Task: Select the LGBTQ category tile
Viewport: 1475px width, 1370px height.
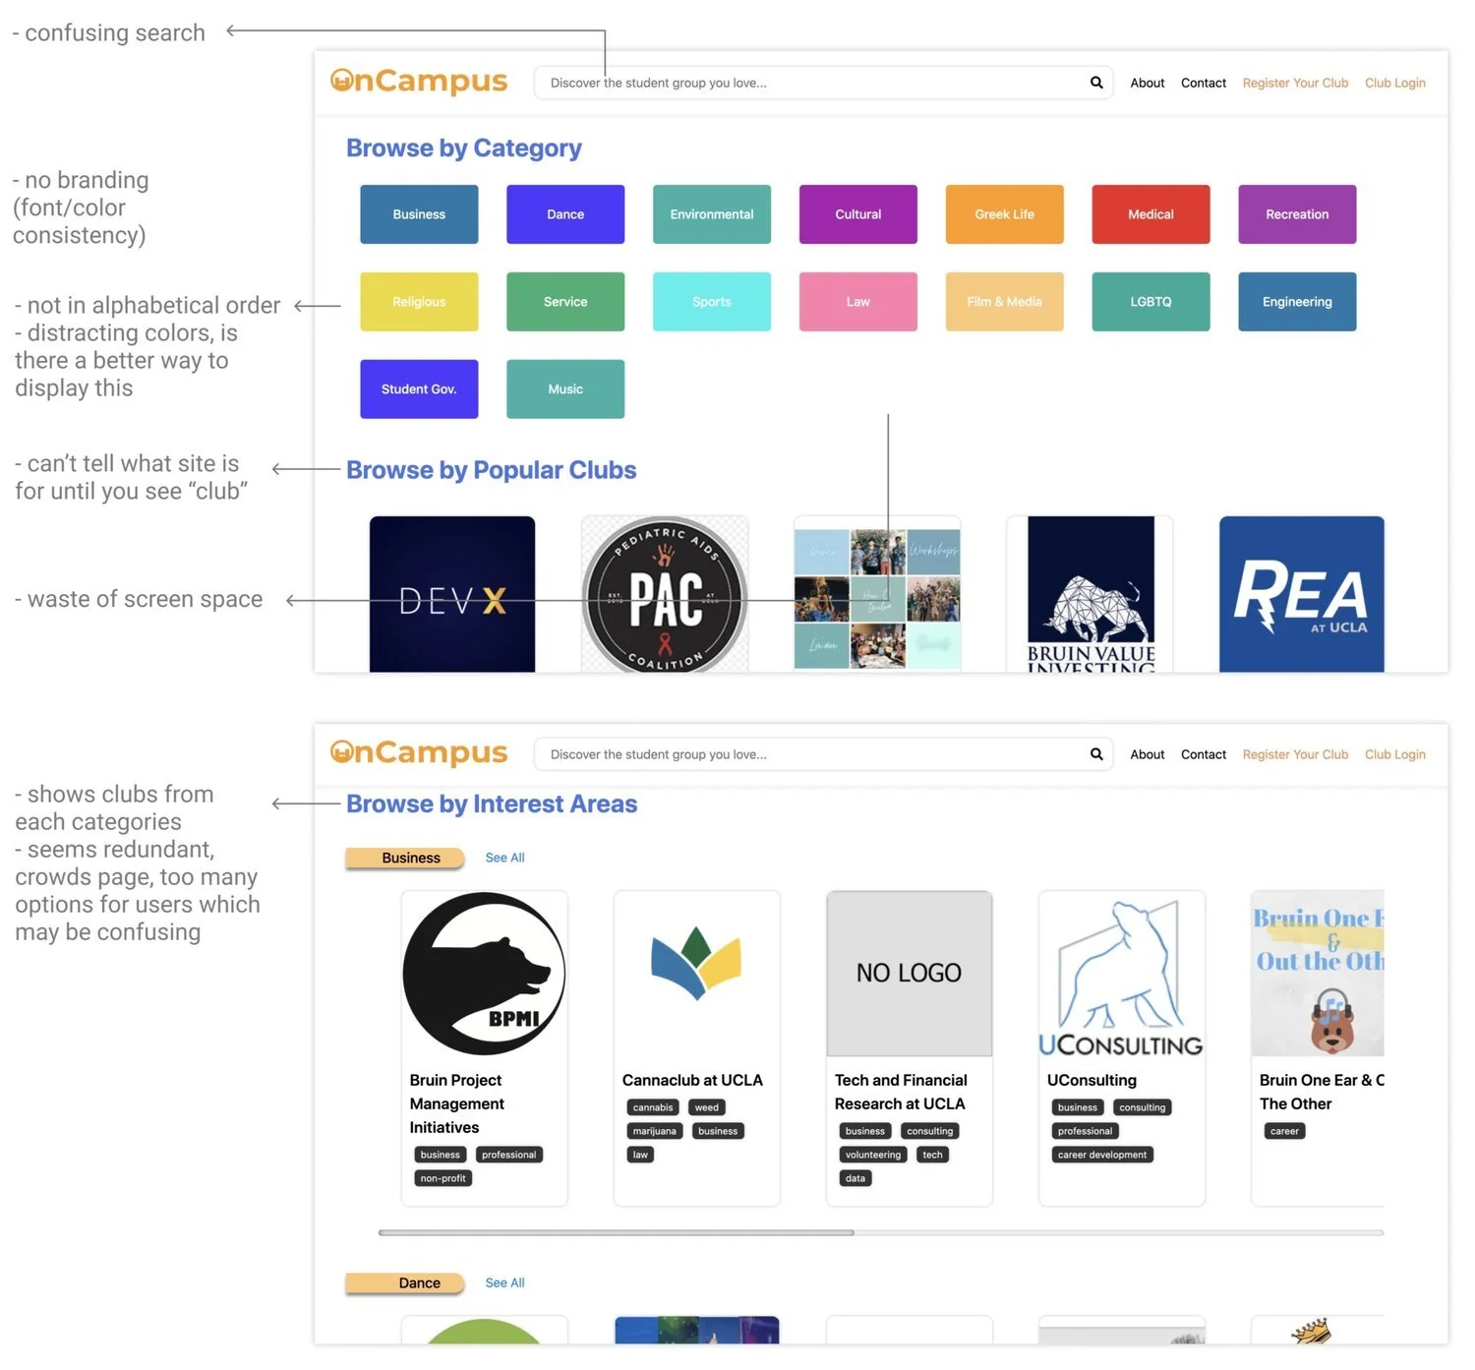Action: click(1150, 302)
